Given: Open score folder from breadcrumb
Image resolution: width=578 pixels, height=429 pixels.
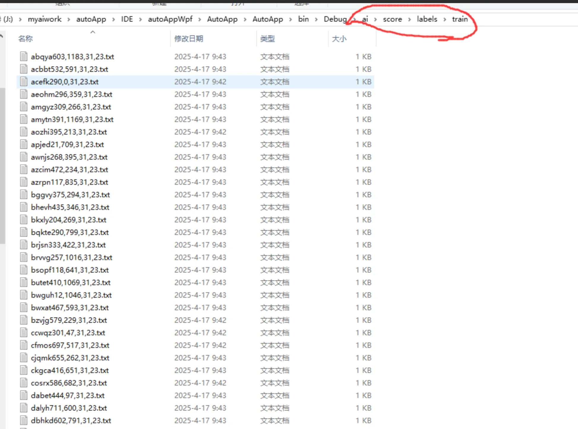Looking at the screenshot, I should [x=392, y=19].
